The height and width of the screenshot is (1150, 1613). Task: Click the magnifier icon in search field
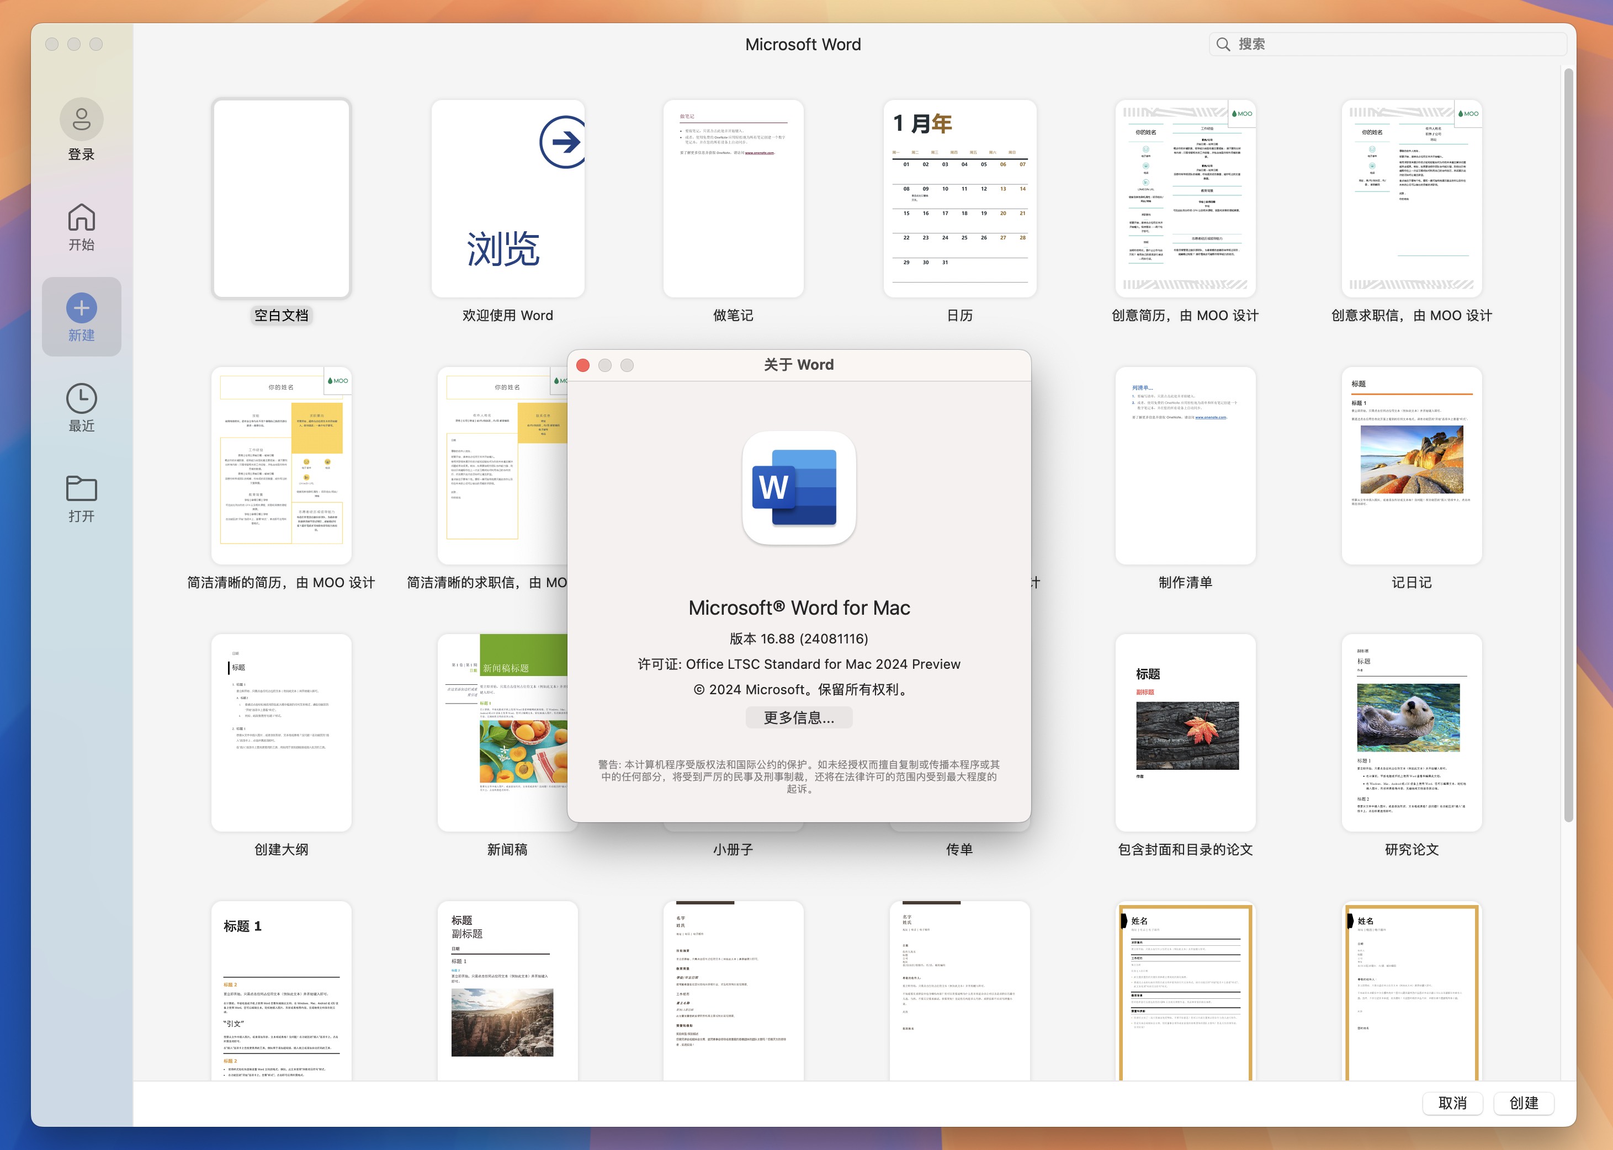point(1223,45)
